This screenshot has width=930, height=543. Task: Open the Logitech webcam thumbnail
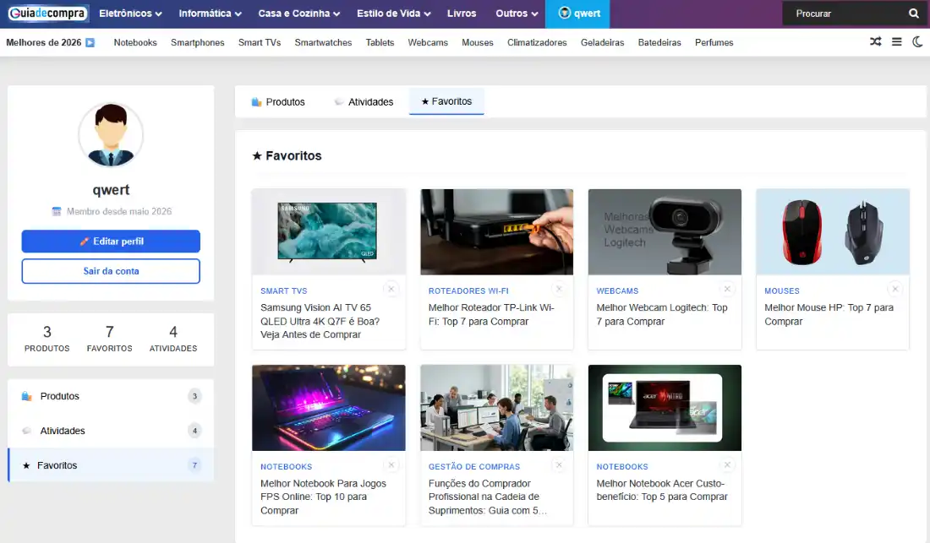[x=665, y=231]
